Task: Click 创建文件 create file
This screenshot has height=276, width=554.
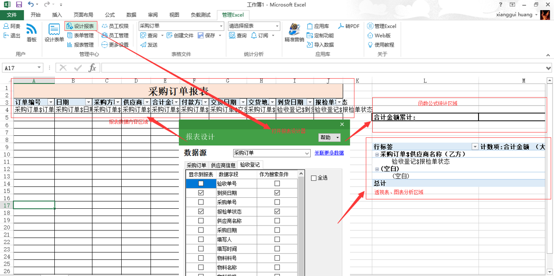Action: coord(180,35)
